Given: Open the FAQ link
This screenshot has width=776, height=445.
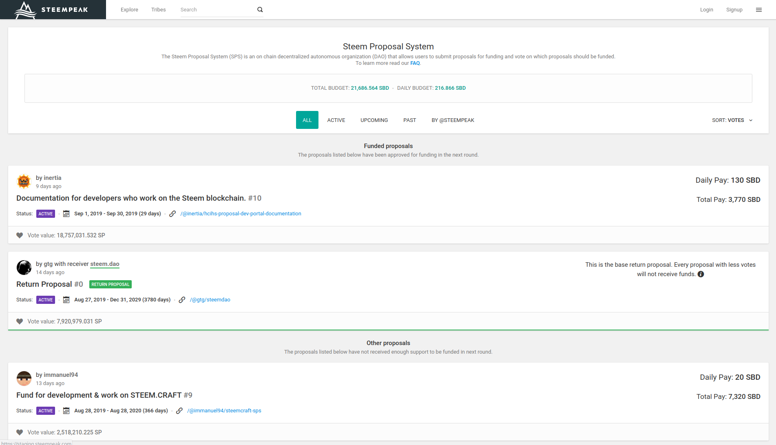Looking at the screenshot, I should pyautogui.click(x=415, y=63).
